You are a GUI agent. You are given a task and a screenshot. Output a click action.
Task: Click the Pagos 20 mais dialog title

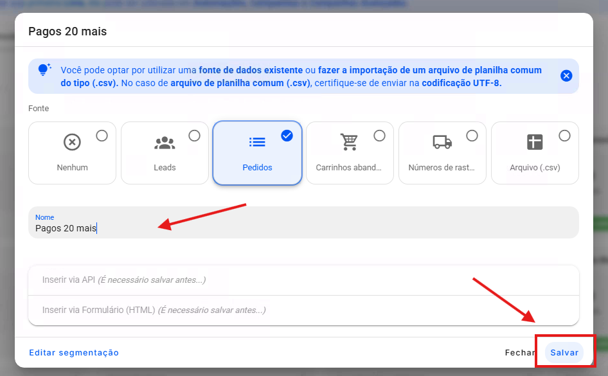click(67, 31)
